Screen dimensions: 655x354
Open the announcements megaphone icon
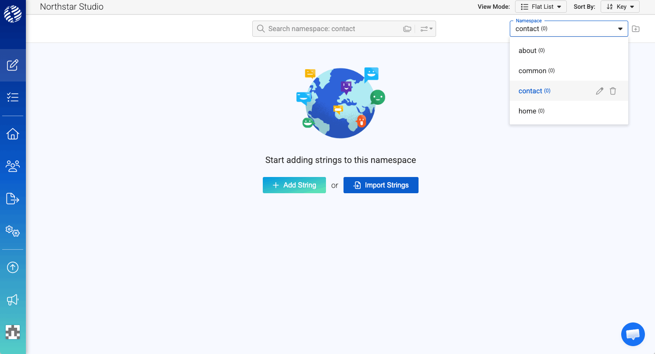(x=13, y=300)
